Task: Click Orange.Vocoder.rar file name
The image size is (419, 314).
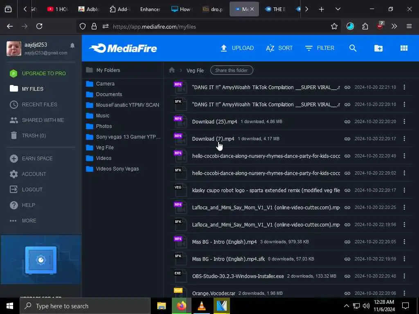Action: pyautogui.click(x=214, y=294)
